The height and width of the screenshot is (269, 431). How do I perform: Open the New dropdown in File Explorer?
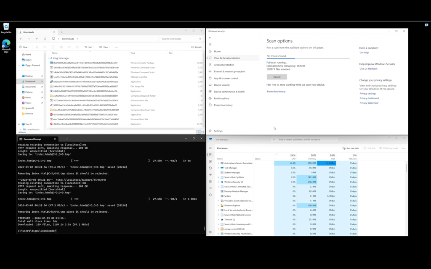24,47
